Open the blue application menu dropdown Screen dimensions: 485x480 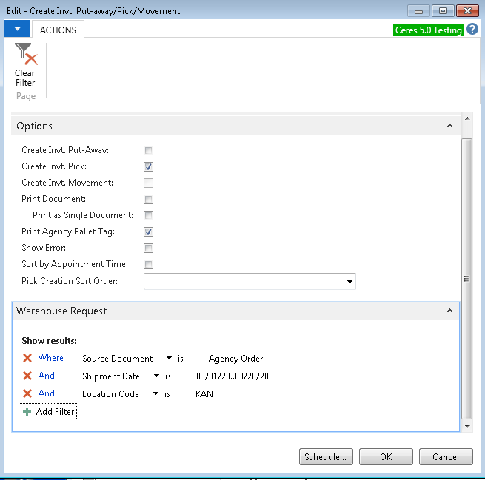coord(16,30)
